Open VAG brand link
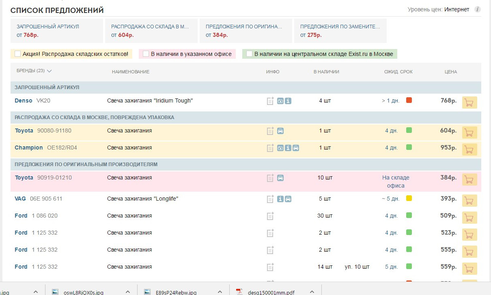Viewport: 491px width, 295px height. (20, 199)
